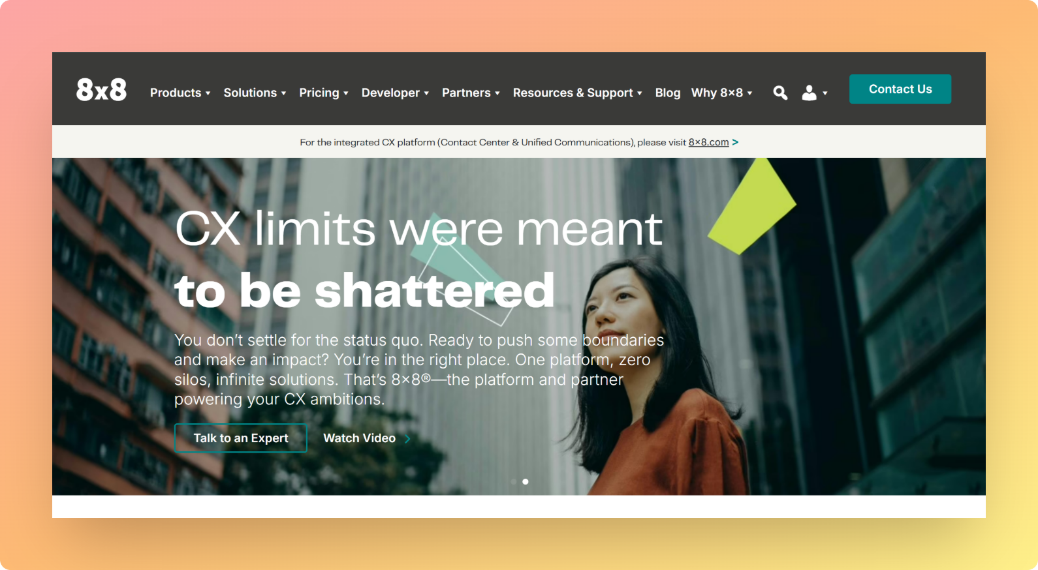Open the Partners menu

471,93
